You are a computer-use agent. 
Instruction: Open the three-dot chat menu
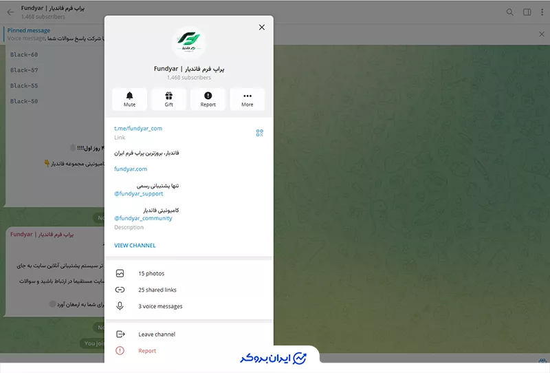(x=542, y=12)
